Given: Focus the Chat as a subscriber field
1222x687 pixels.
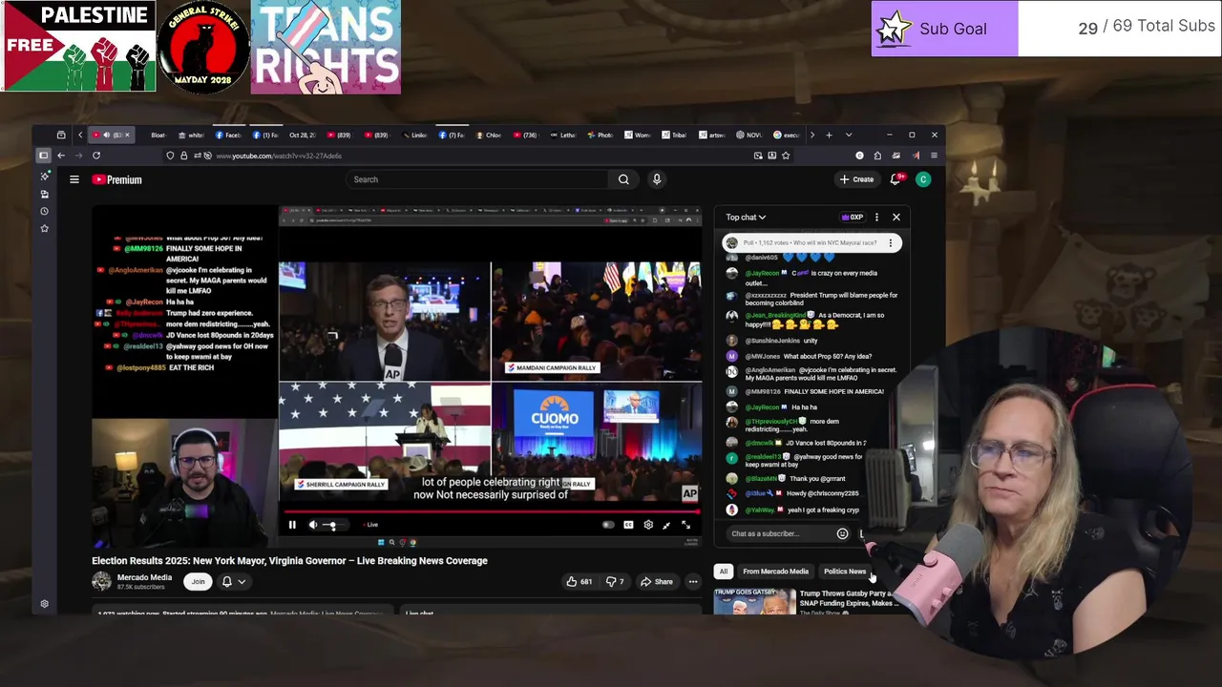Looking at the screenshot, I should 778,534.
